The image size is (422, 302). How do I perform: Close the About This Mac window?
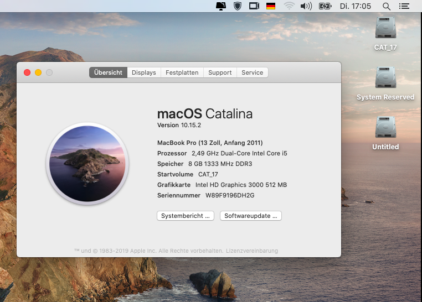[x=27, y=72]
